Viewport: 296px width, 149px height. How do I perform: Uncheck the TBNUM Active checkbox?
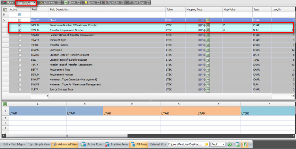(20, 30)
